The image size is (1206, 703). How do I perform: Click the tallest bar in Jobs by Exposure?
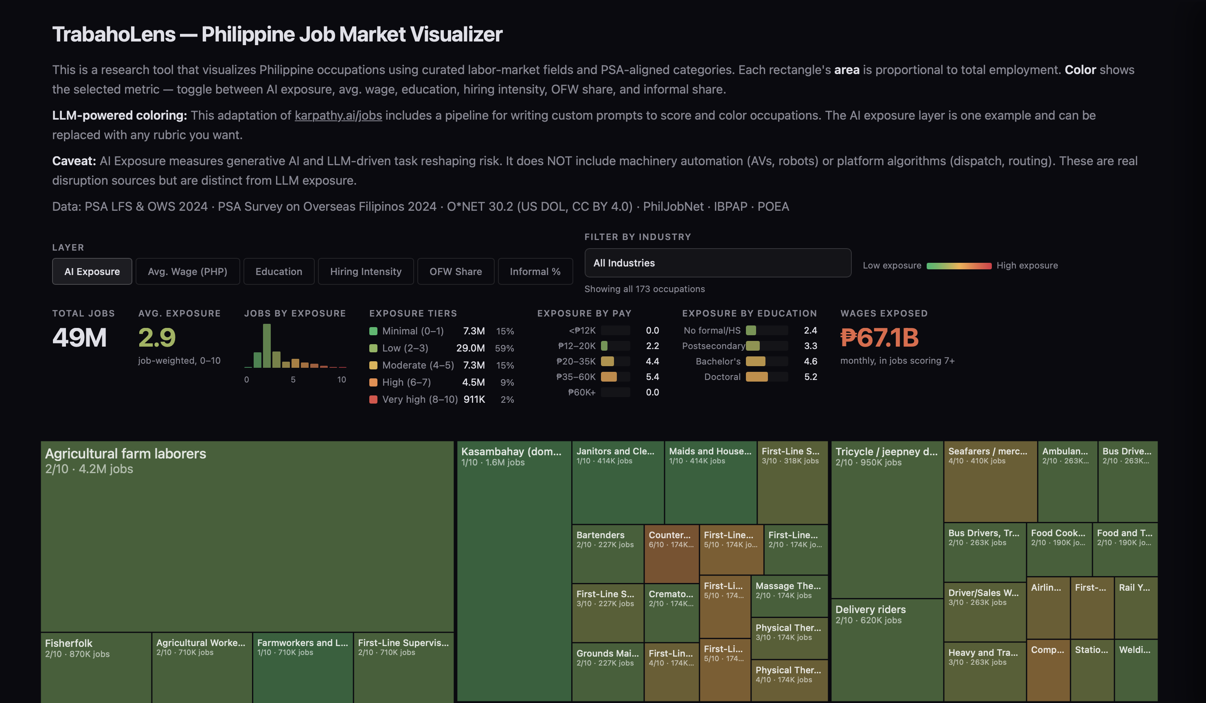267,346
